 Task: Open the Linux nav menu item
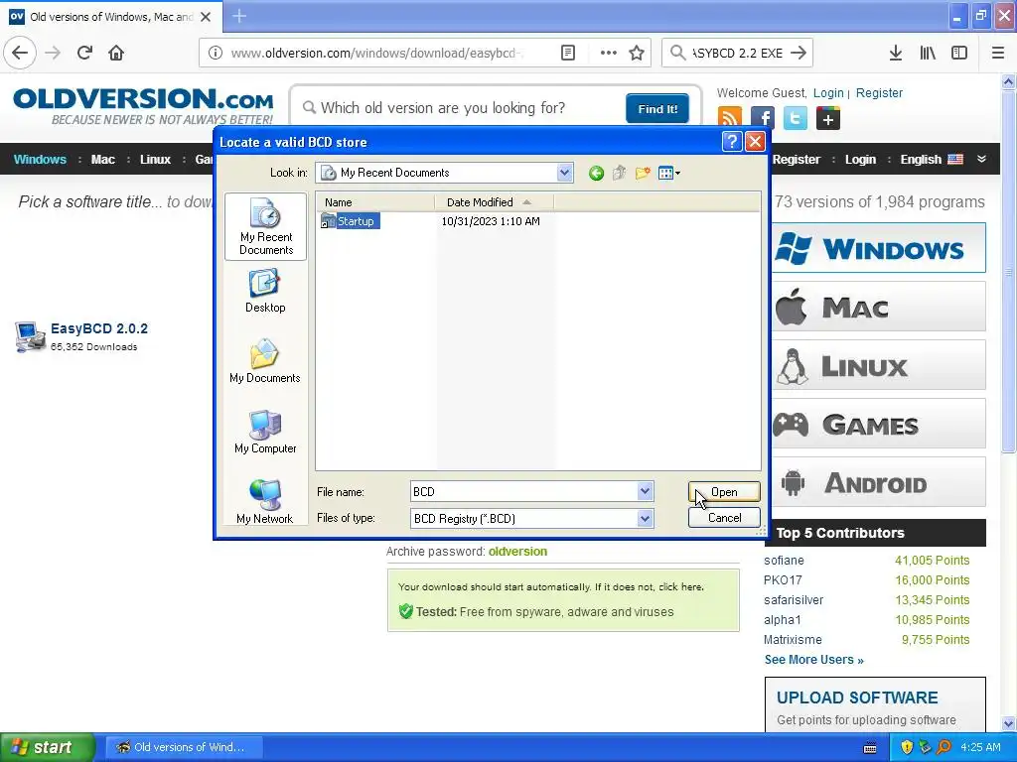(155, 160)
